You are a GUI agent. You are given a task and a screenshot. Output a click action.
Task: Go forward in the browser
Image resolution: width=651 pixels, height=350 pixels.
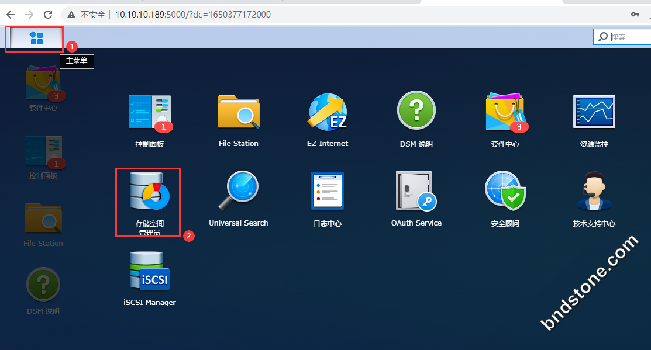click(x=29, y=15)
